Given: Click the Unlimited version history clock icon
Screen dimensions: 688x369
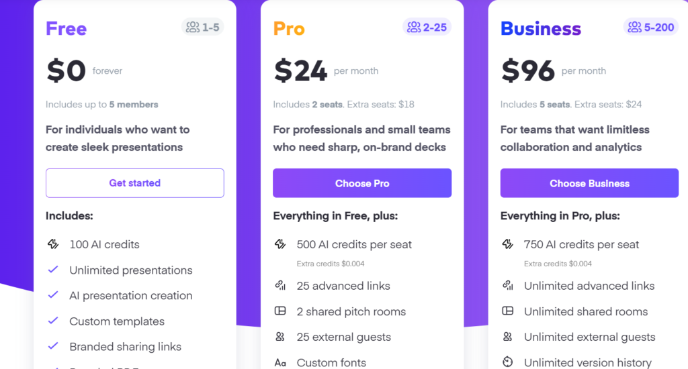Looking at the screenshot, I should [508, 362].
